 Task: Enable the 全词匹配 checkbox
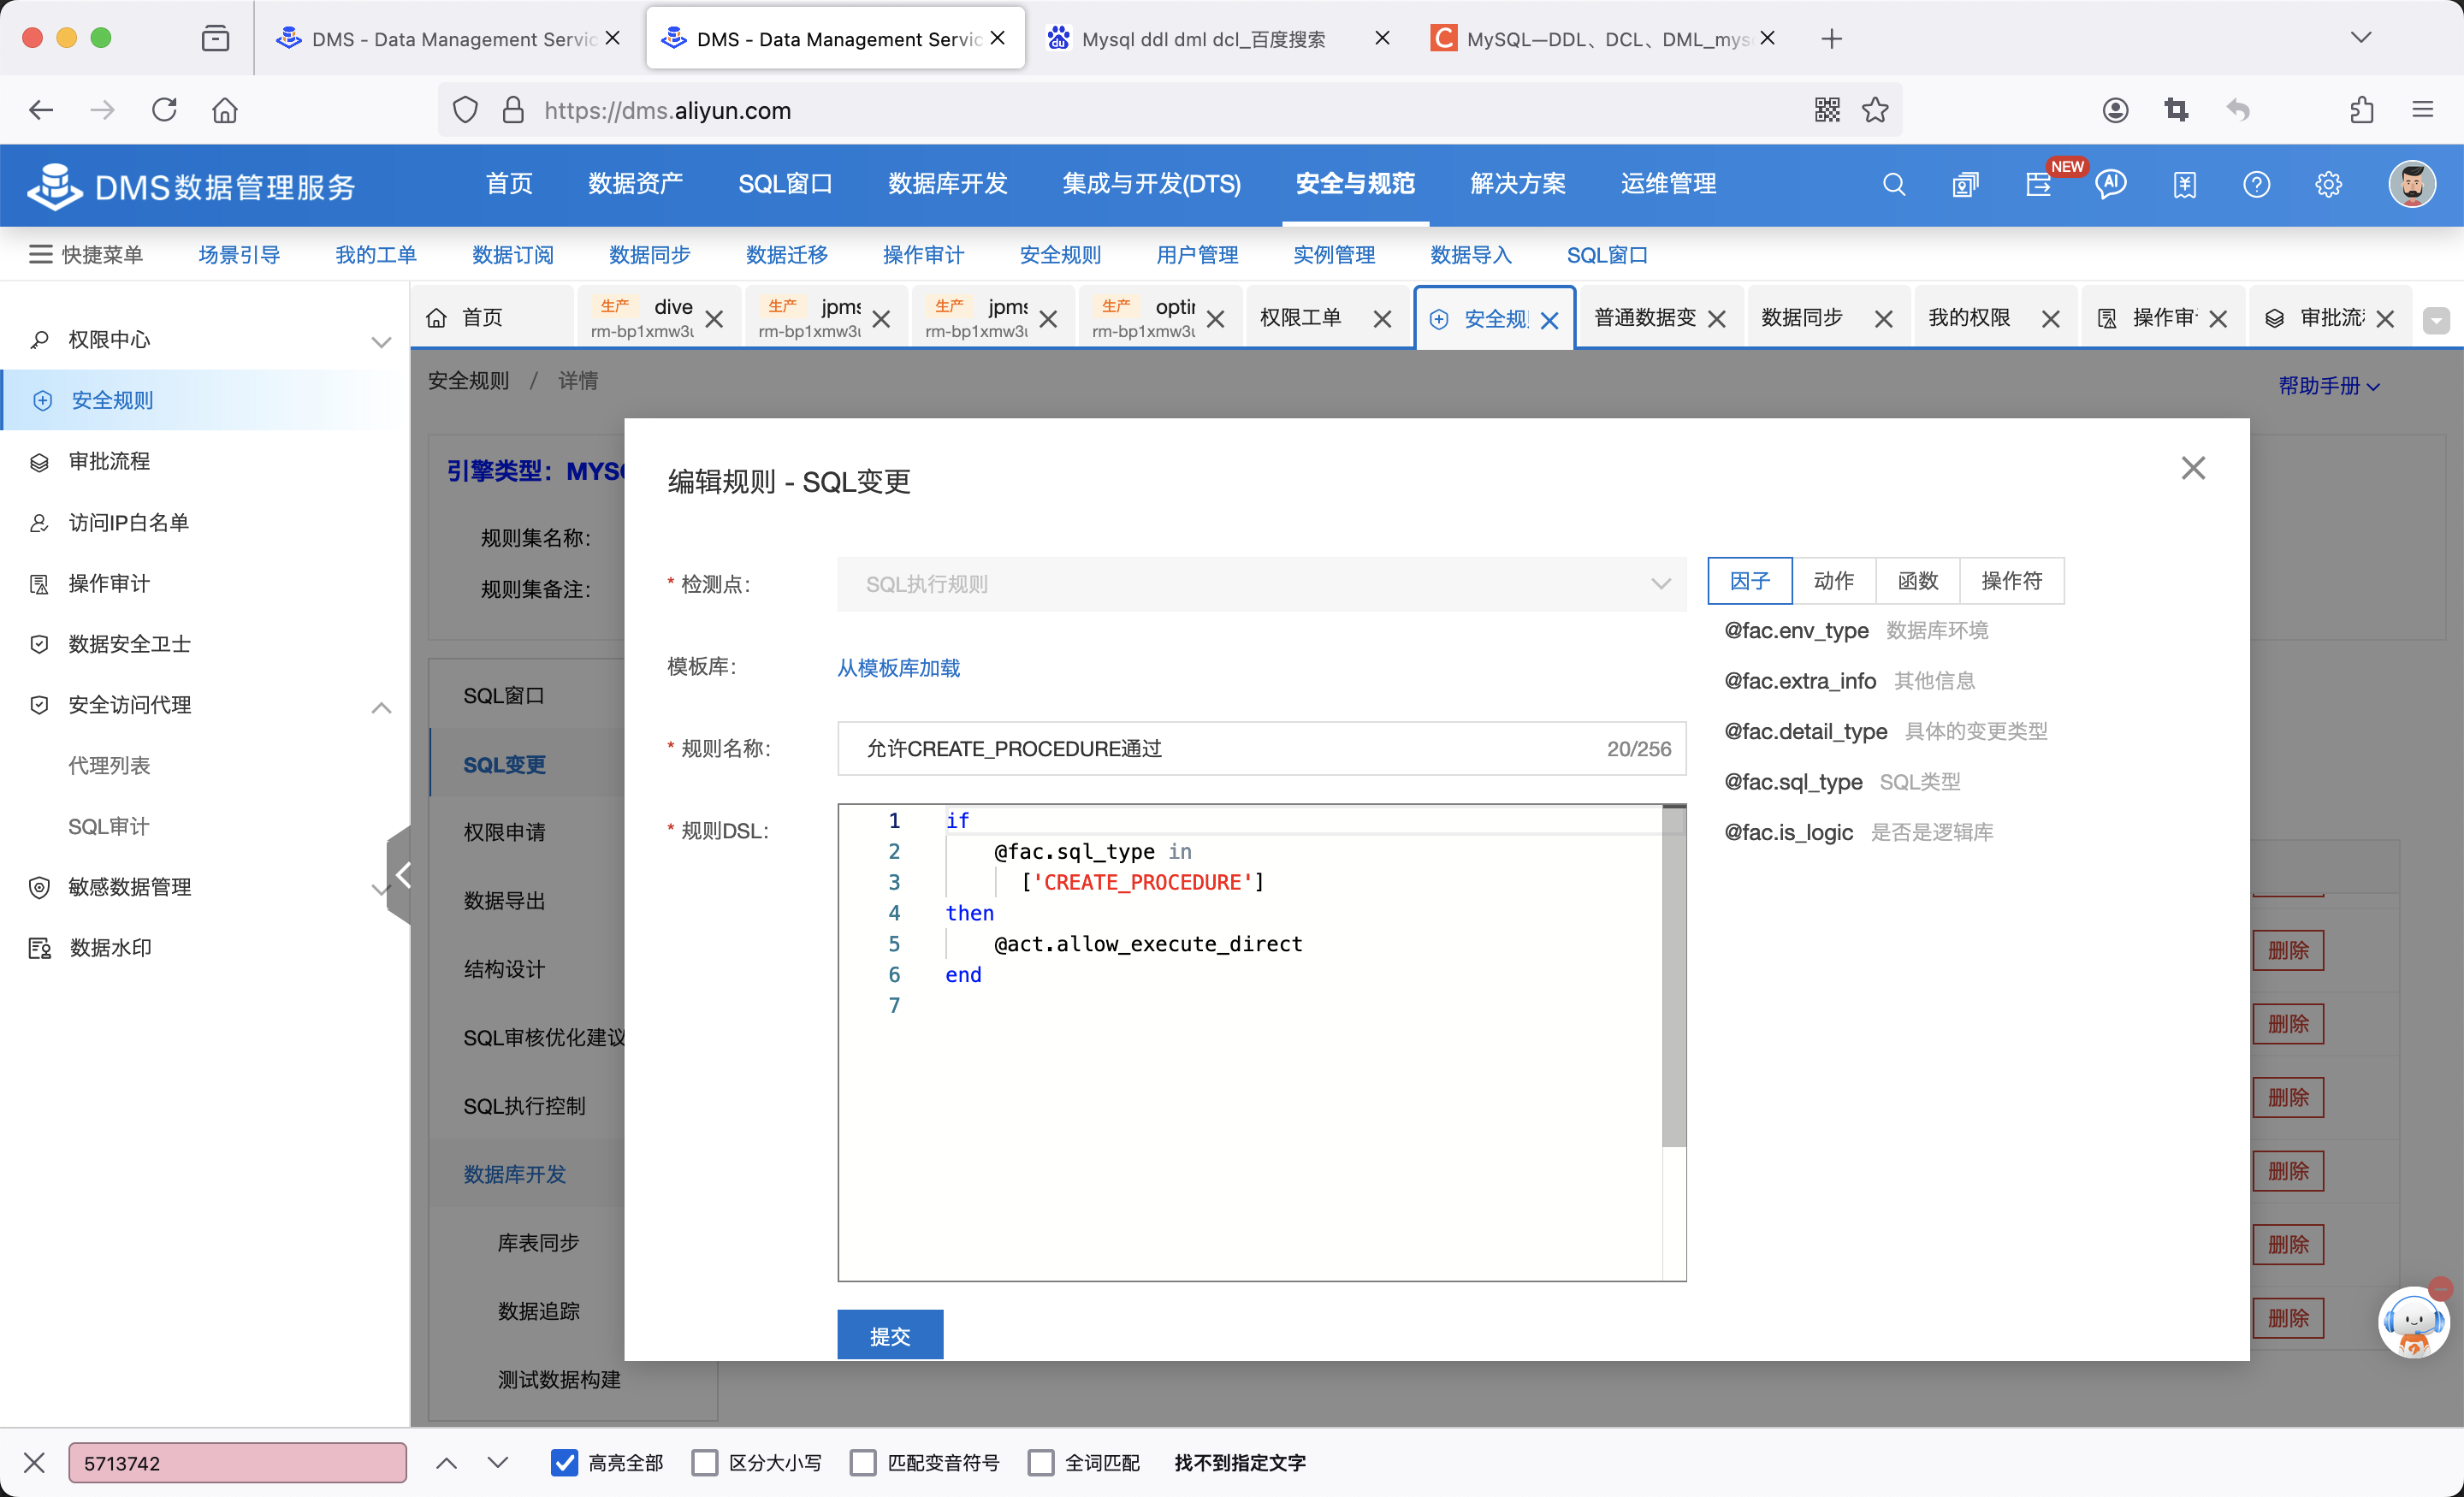click(x=1041, y=1463)
